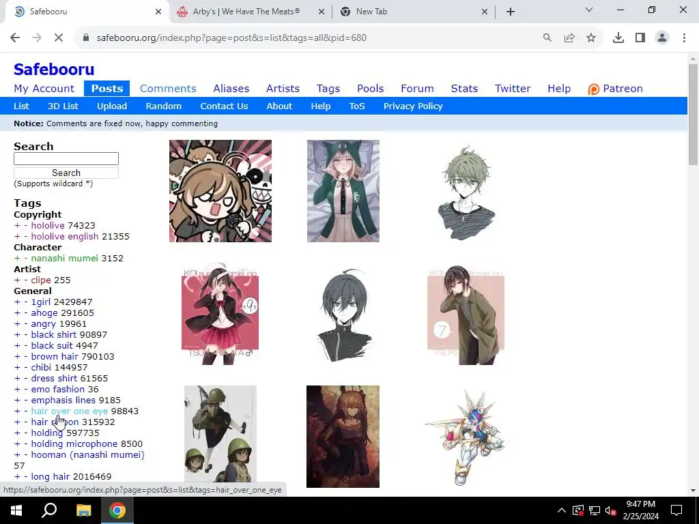Open the chibi brown-haired girl thumbnail

[220, 191]
